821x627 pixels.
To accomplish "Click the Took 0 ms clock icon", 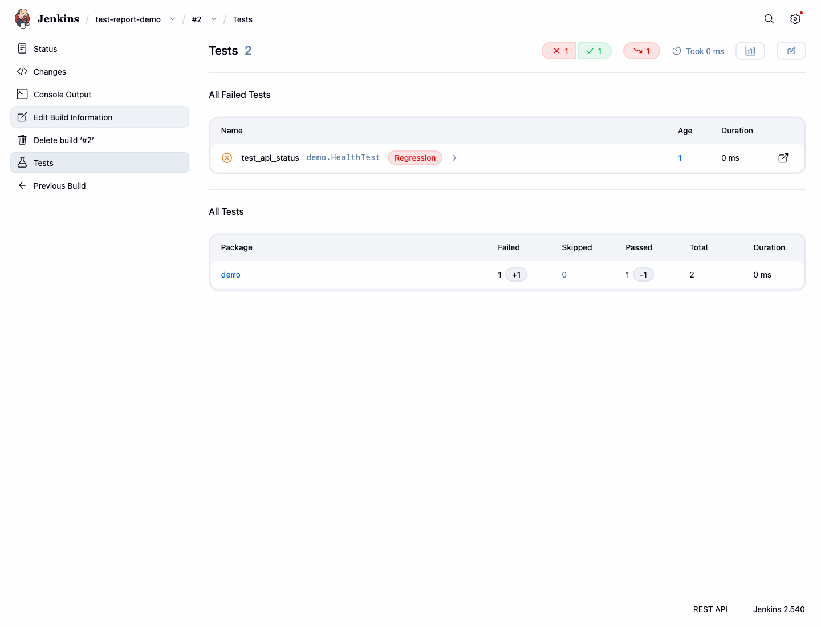I will (x=677, y=51).
